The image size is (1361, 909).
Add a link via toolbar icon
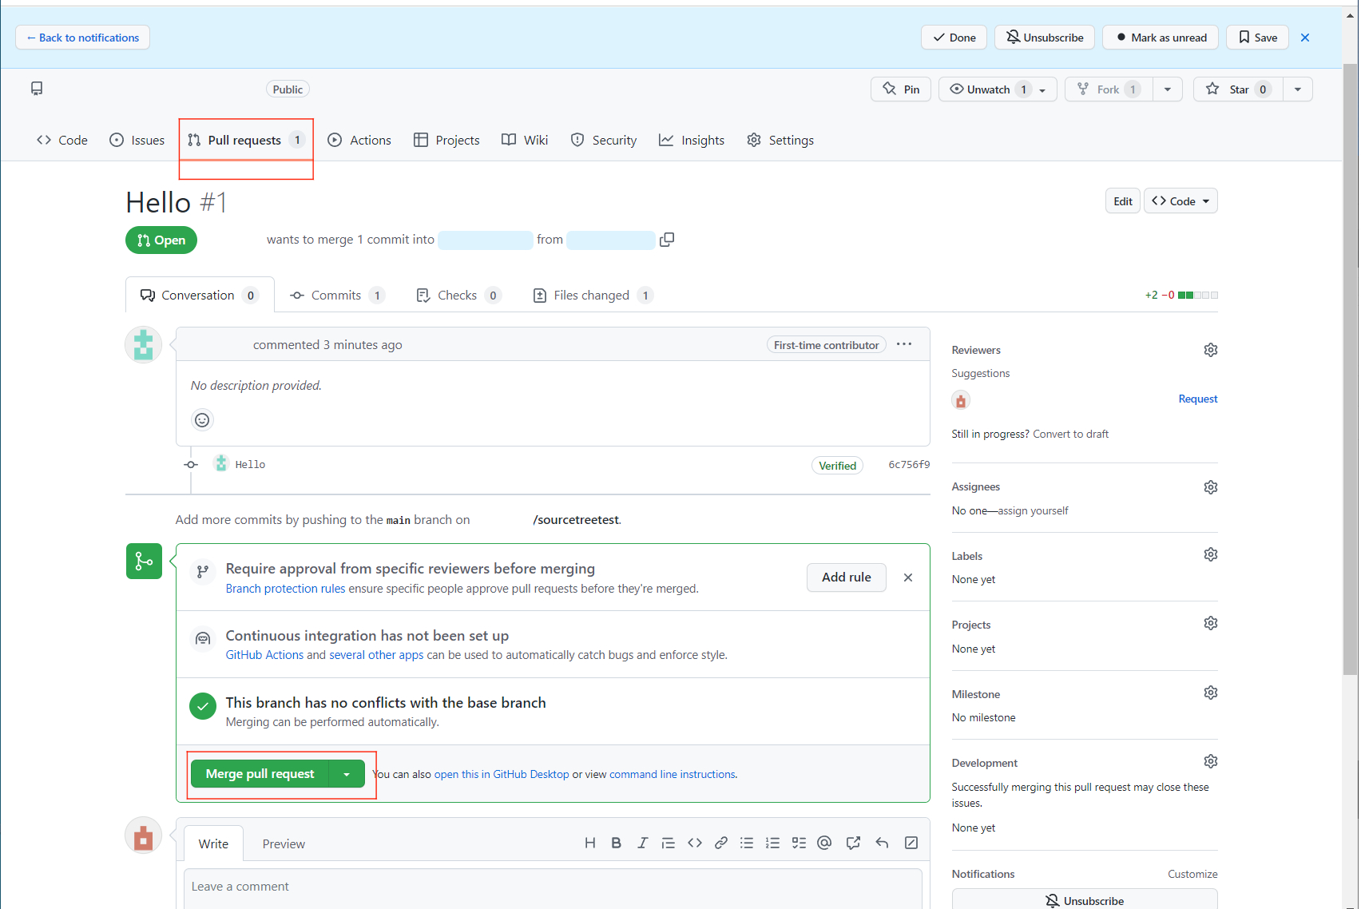[720, 843]
